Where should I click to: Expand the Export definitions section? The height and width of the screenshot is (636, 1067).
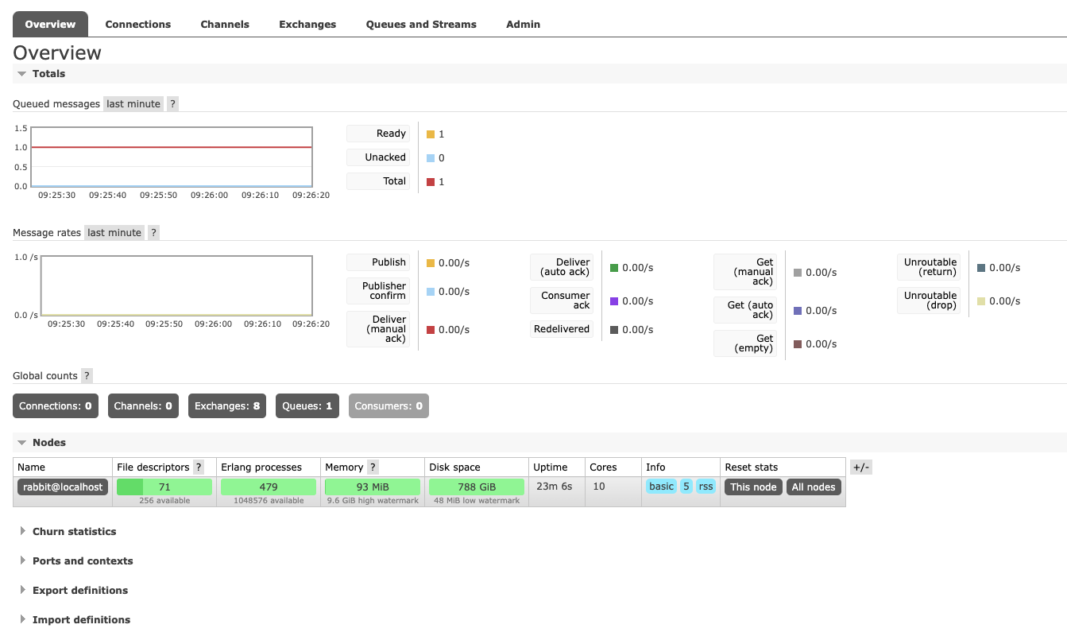[x=79, y=591]
